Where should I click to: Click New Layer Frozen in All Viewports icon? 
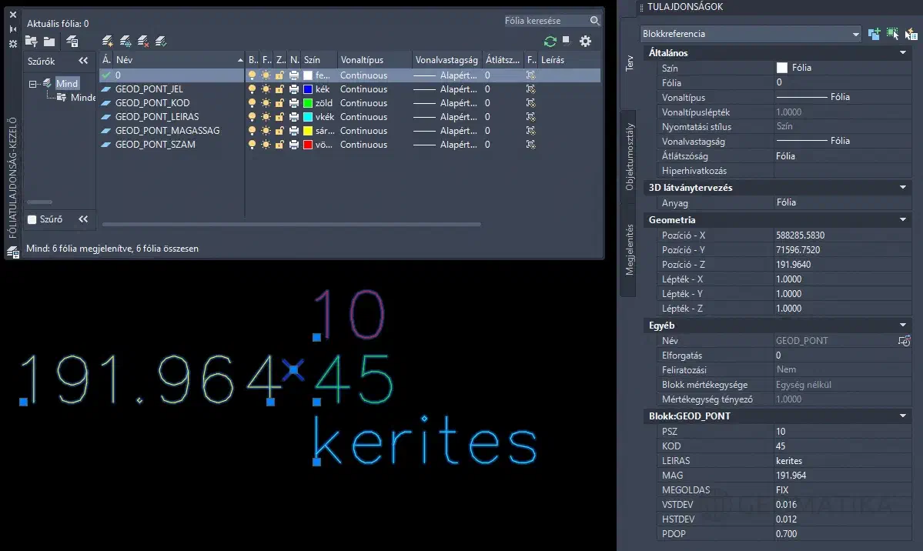tap(125, 42)
